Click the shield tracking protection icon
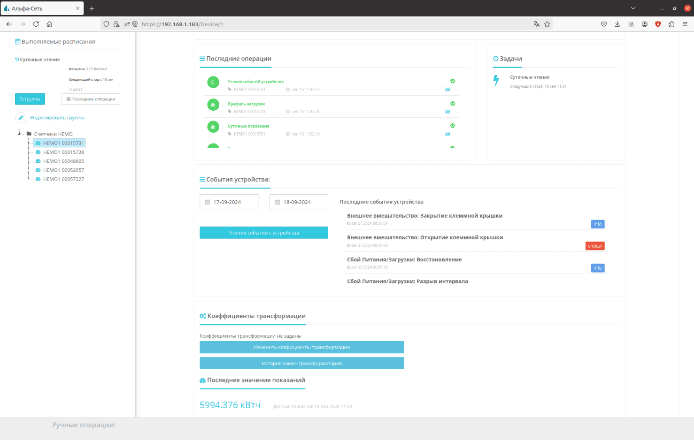 point(106,24)
